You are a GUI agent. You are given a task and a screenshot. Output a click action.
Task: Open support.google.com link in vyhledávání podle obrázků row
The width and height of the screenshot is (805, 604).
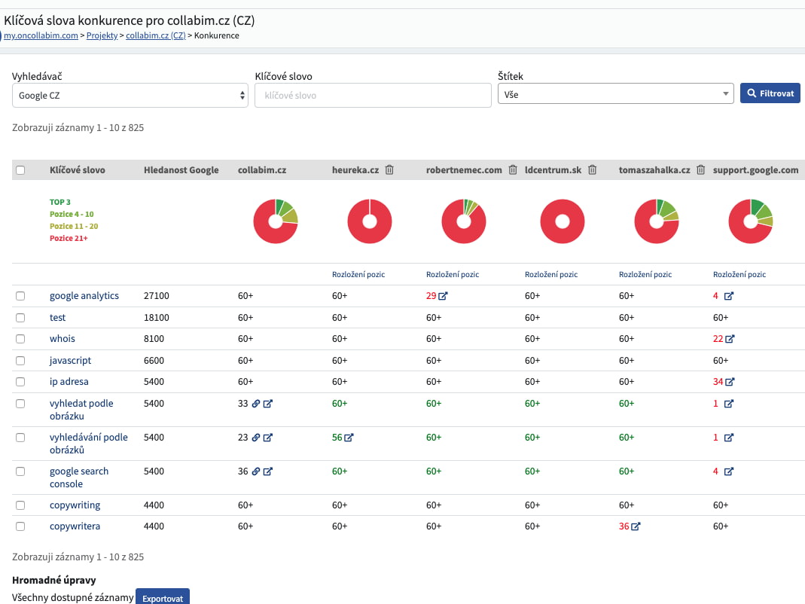tap(729, 438)
